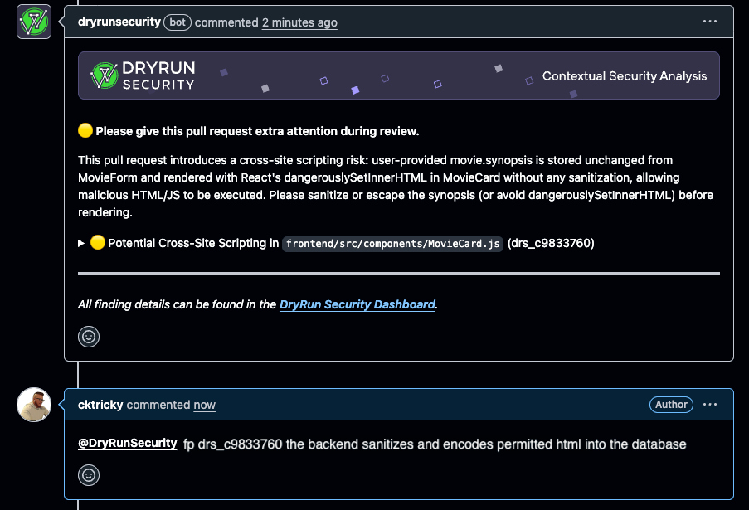Image resolution: width=749 pixels, height=510 pixels.
Task: Click the Contextual Security Analysis banner text
Action: [625, 76]
